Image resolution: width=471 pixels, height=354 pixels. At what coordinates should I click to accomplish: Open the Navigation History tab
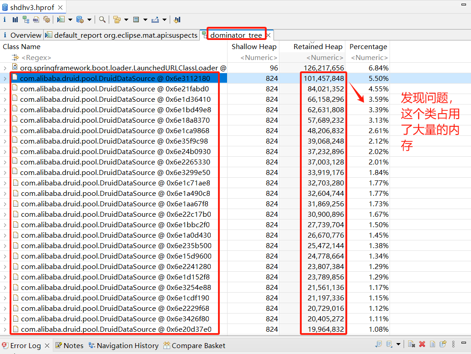coord(123,346)
